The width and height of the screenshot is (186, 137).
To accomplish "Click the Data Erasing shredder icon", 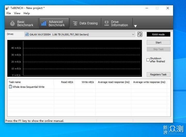I will [75, 23].
